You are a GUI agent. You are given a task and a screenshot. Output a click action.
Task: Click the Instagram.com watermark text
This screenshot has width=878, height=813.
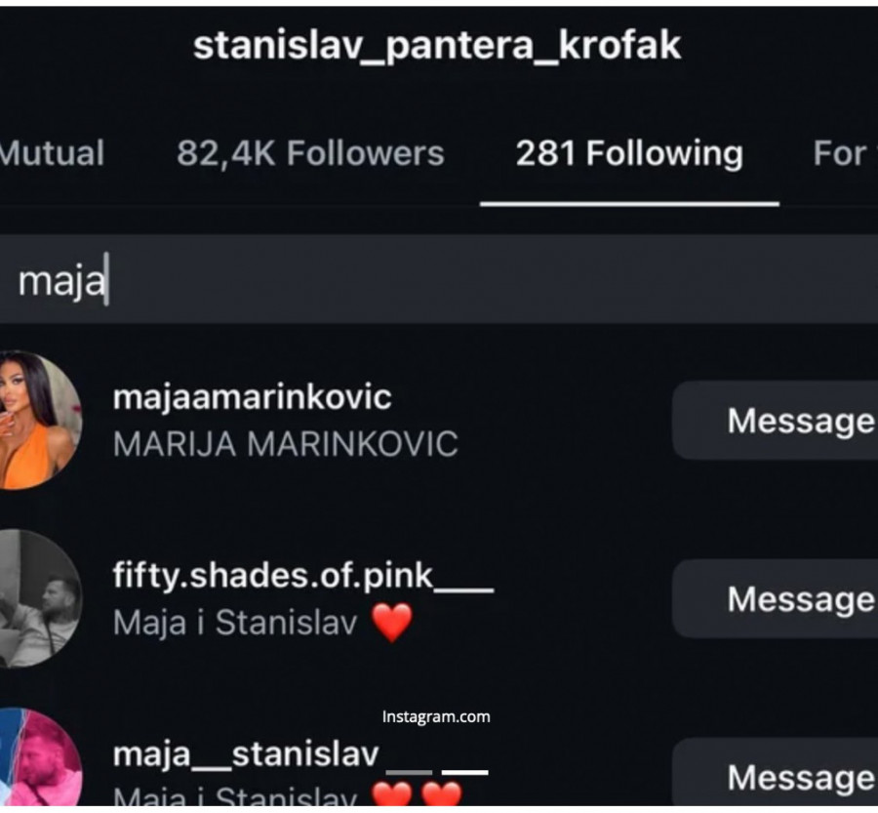(436, 716)
